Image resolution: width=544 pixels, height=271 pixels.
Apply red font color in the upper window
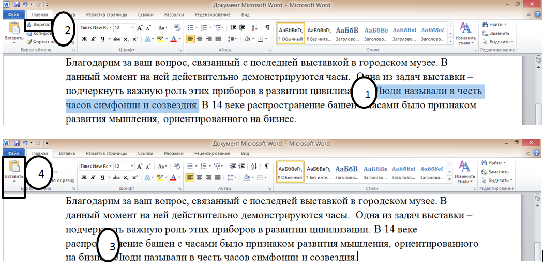click(174, 39)
